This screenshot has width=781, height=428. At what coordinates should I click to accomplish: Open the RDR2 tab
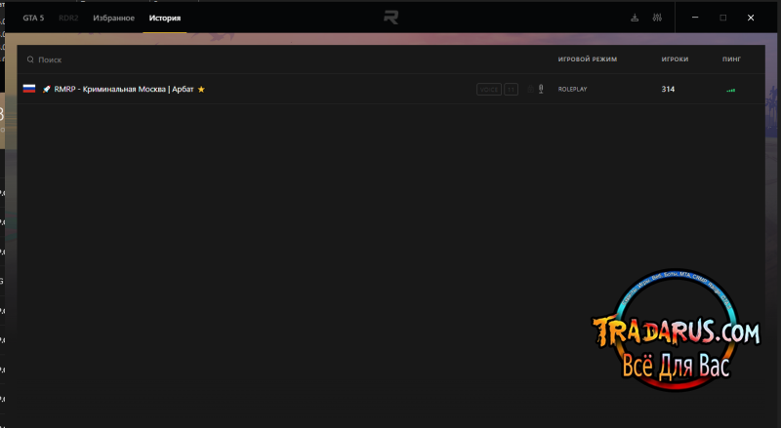coord(68,18)
